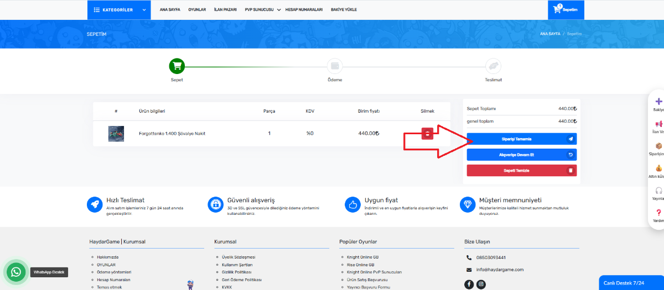Viewport: 664px width, 290px height.
Task: Remove Forgottenko item with red delete icon
Action: (x=427, y=134)
